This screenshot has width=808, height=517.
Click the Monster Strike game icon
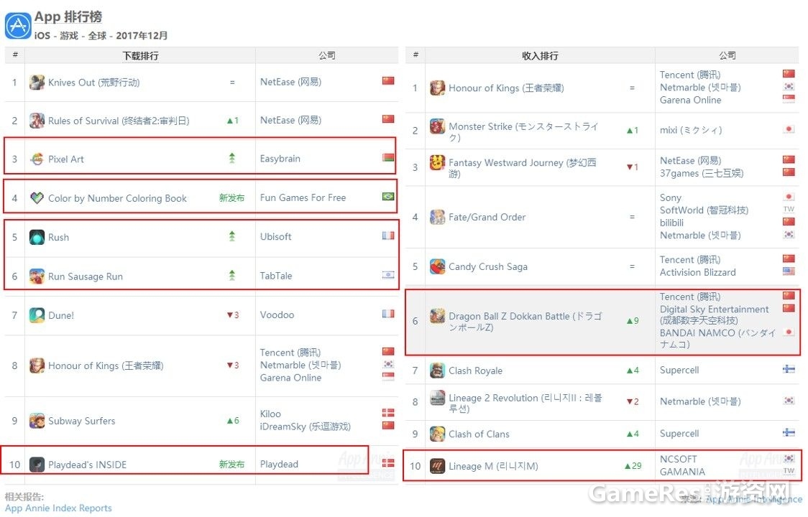point(438,126)
